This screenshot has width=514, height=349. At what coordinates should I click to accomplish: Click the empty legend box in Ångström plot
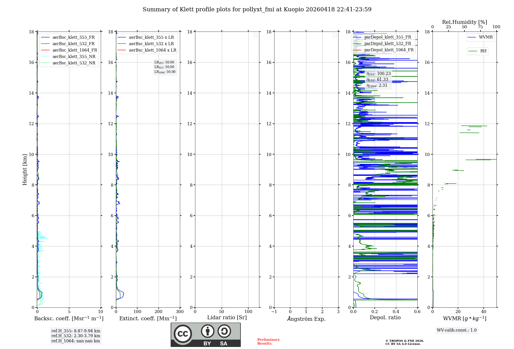coord(335,35)
